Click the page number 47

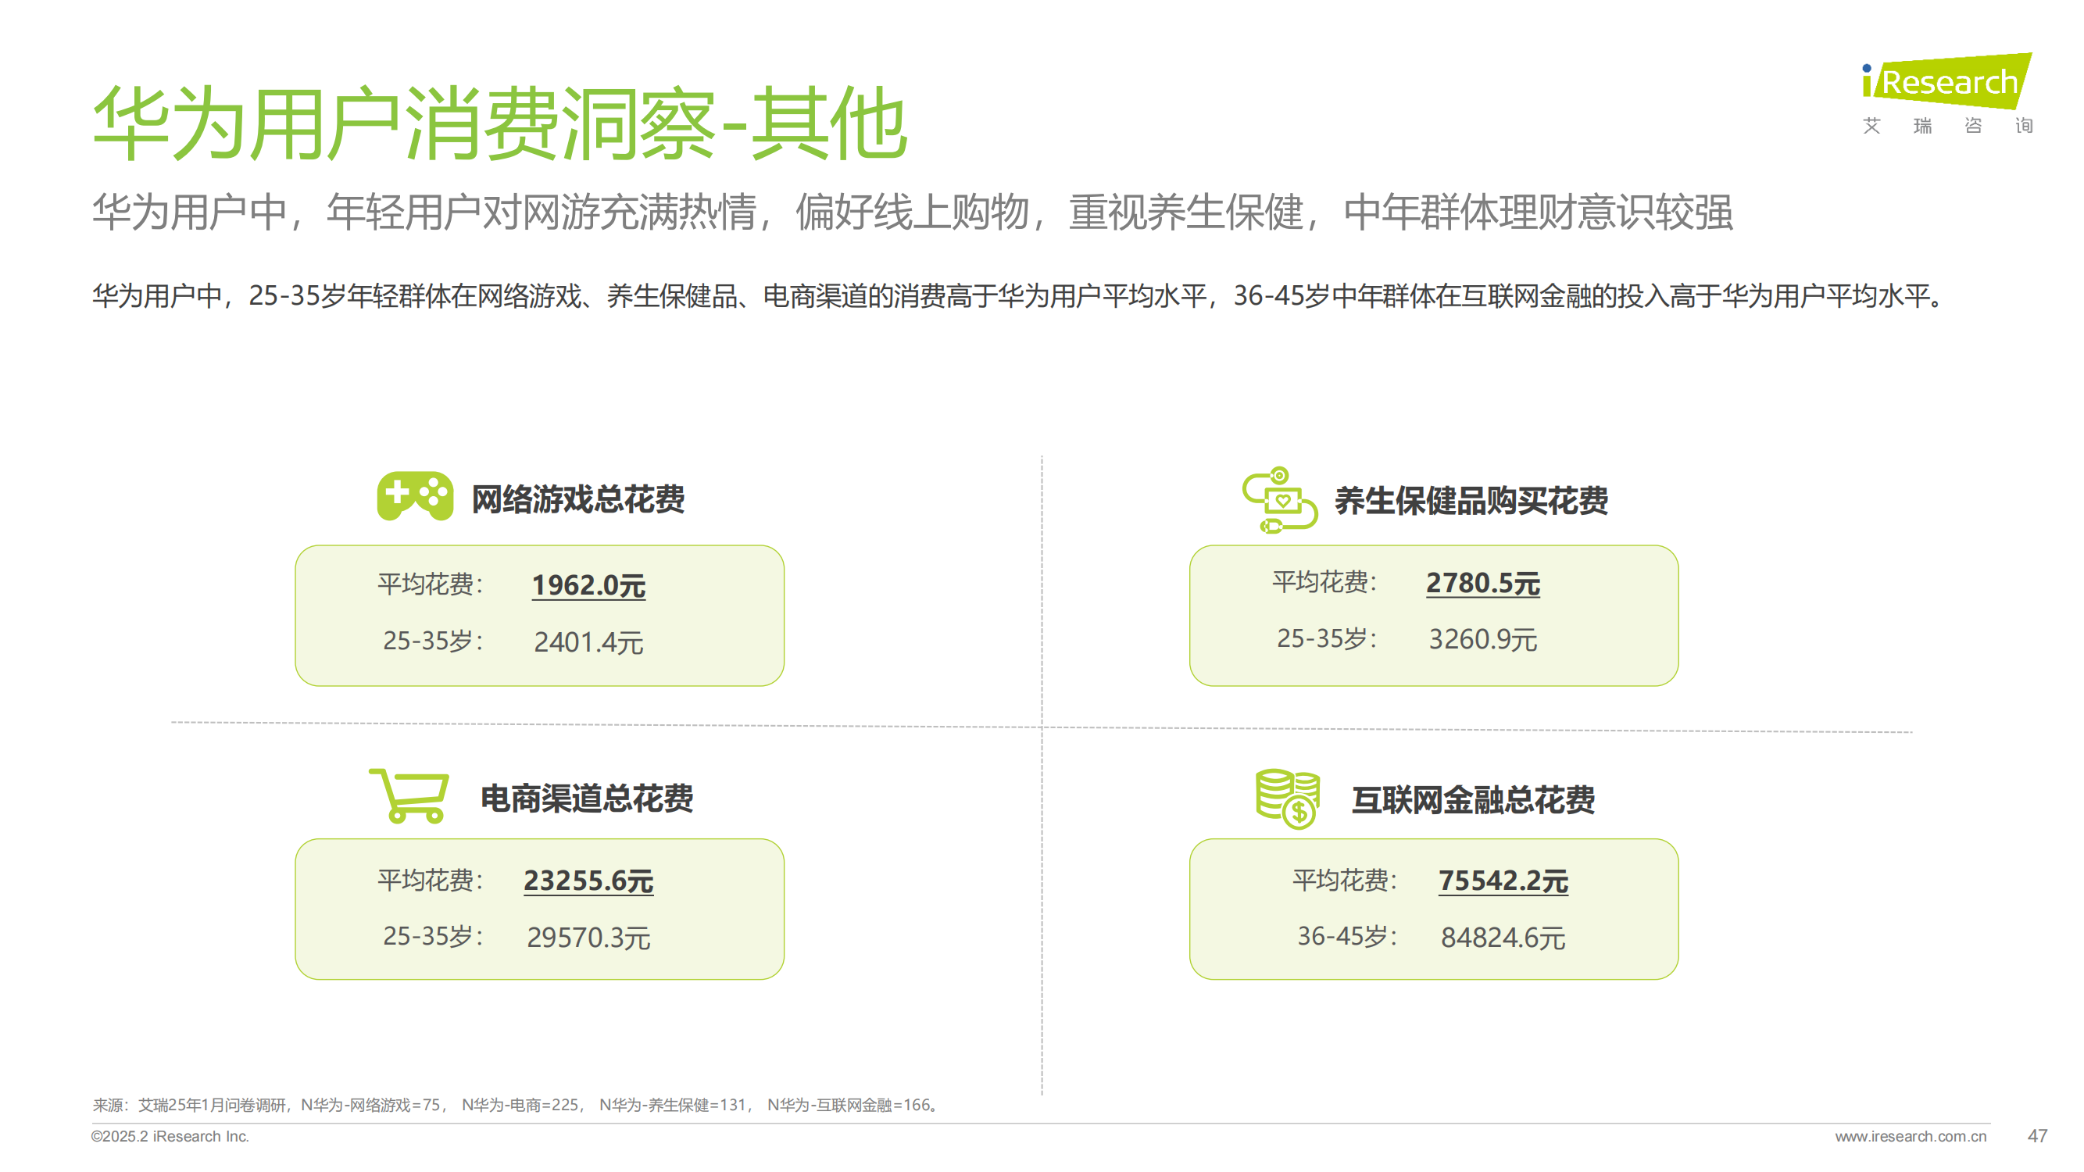(2037, 1135)
